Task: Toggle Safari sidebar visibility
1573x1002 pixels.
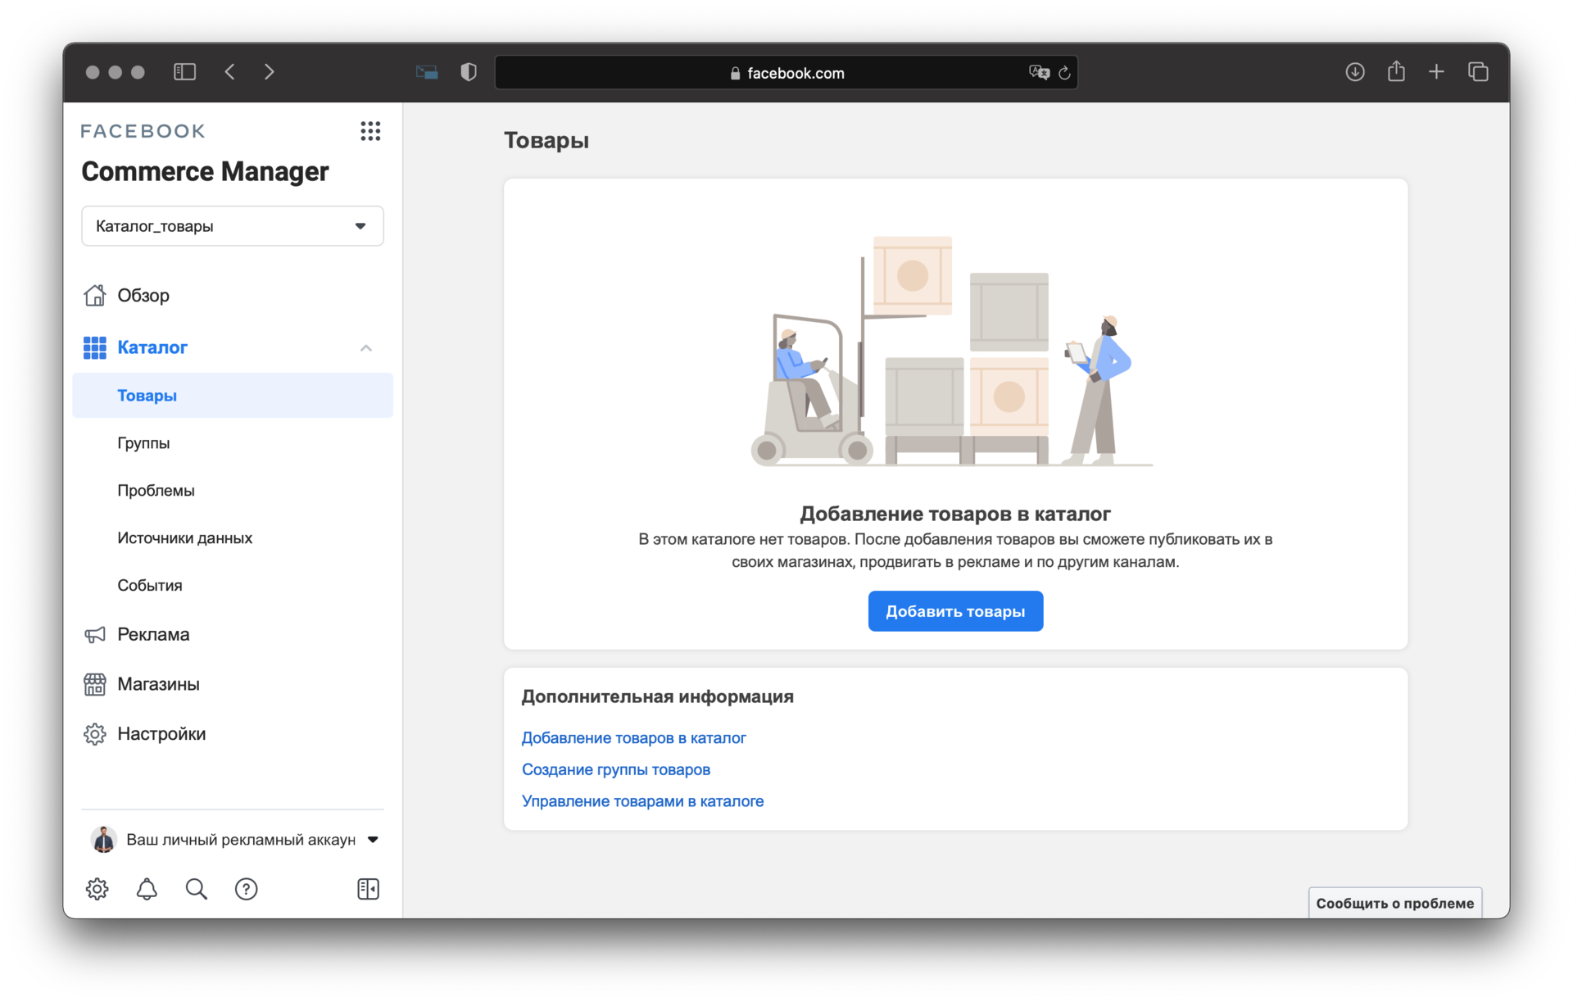Action: tap(185, 72)
